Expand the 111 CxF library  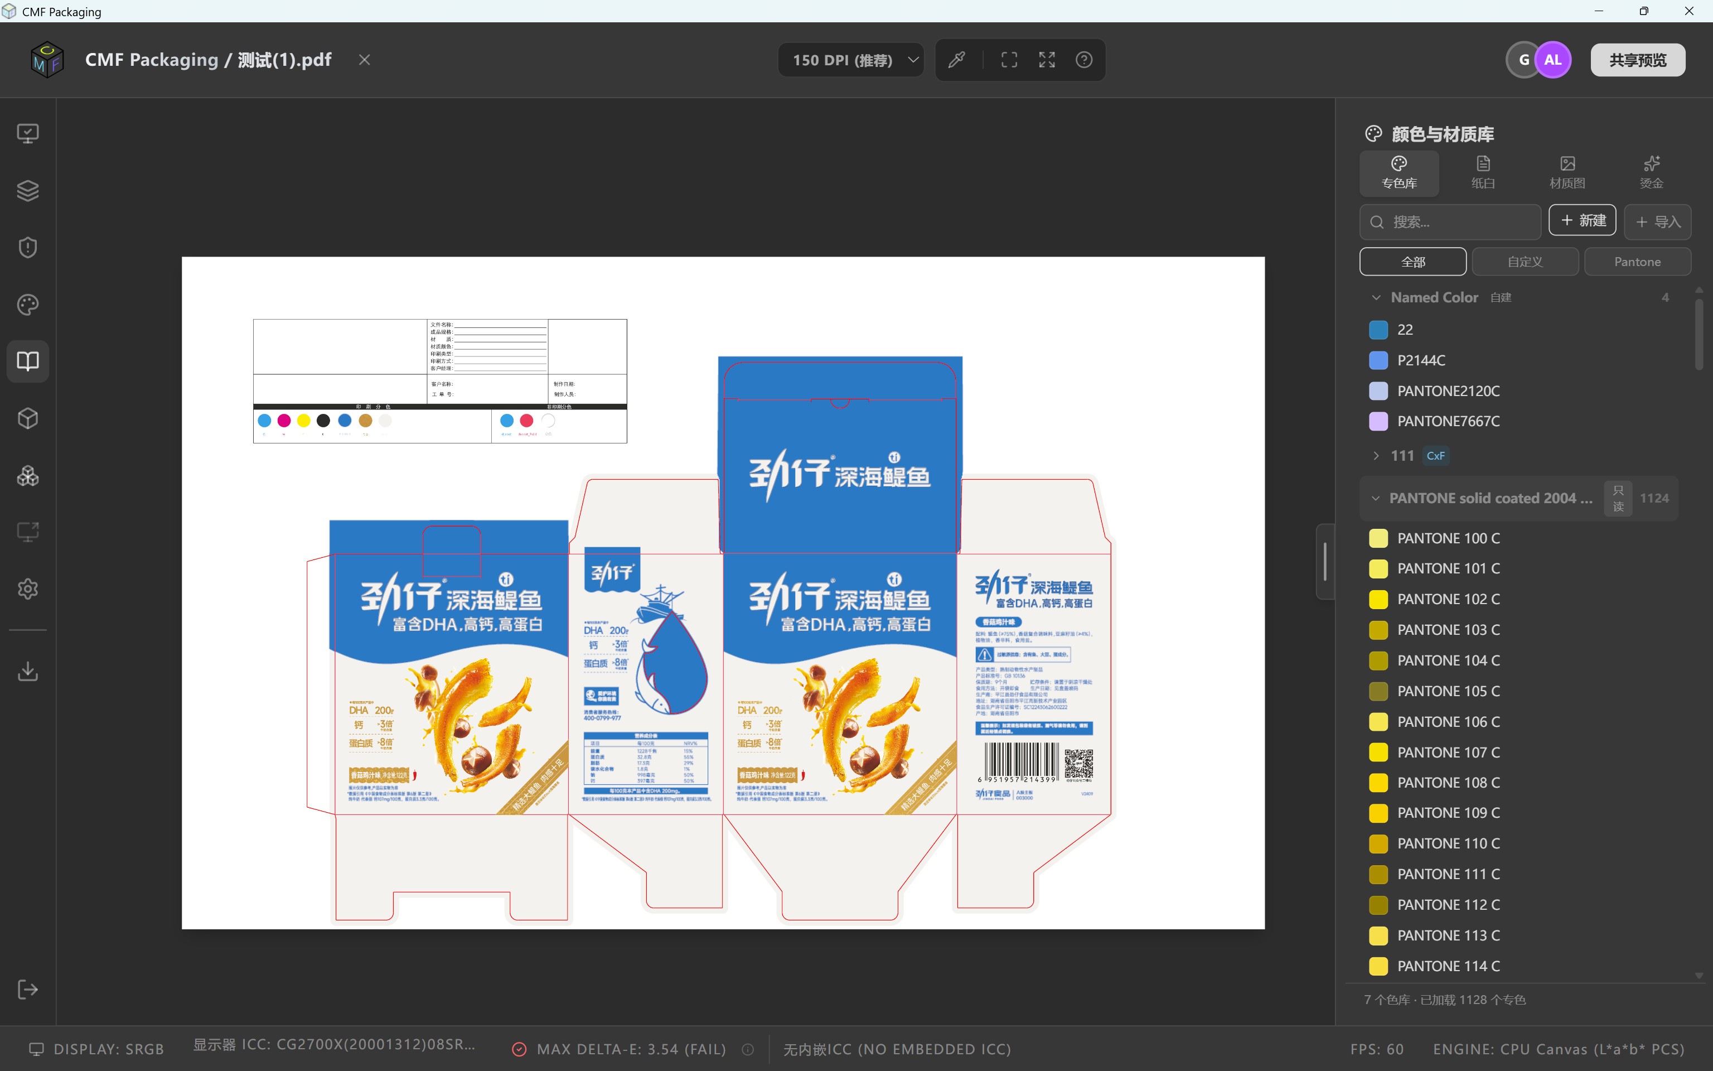point(1376,456)
